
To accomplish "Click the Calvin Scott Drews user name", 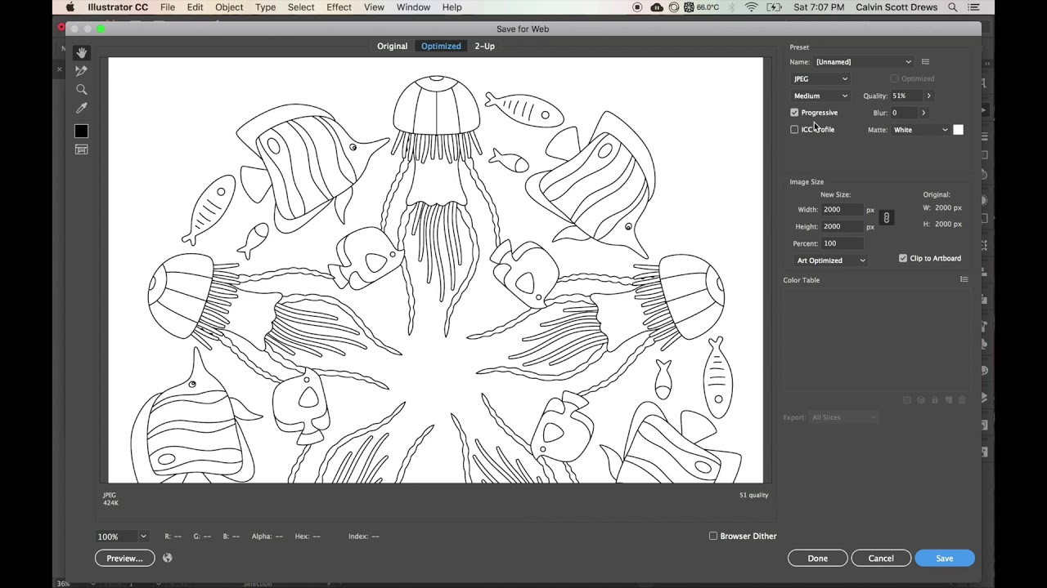I will pyautogui.click(x=896, y=7).
